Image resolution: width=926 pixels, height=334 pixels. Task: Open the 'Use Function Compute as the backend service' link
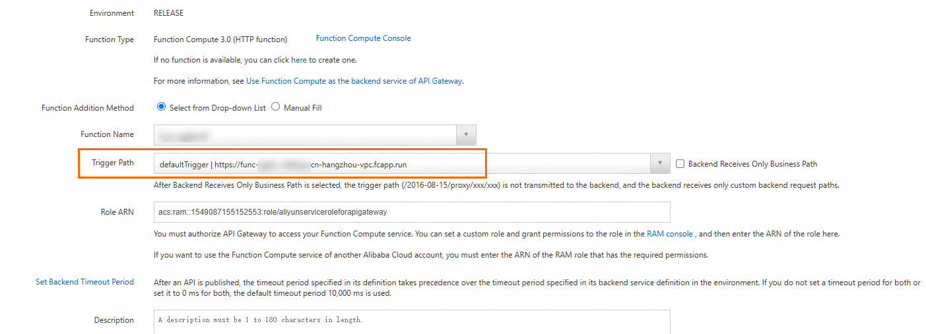click(354, 81)
